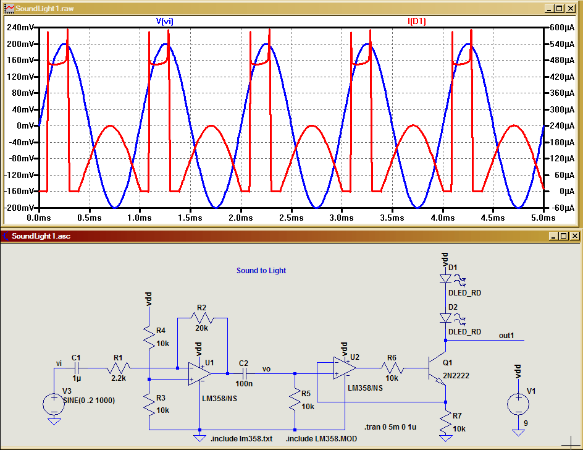
Task: Click the 2.2k value of R1
Action: point(119,378)
